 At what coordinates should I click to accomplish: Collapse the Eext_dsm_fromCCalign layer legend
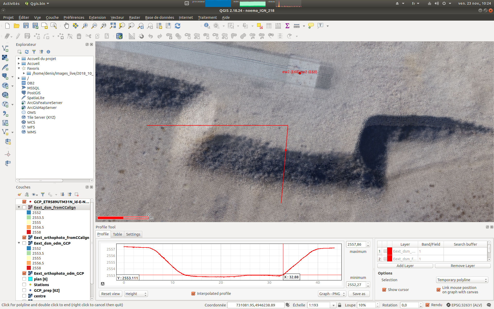[x=19, y=207]
